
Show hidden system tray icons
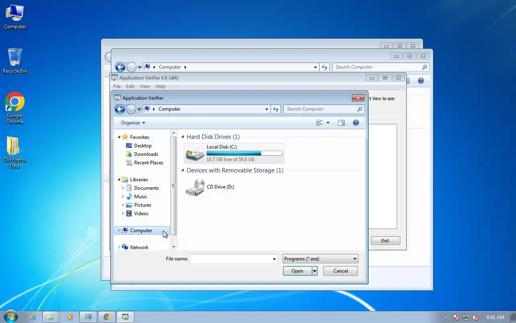(446, 317)
